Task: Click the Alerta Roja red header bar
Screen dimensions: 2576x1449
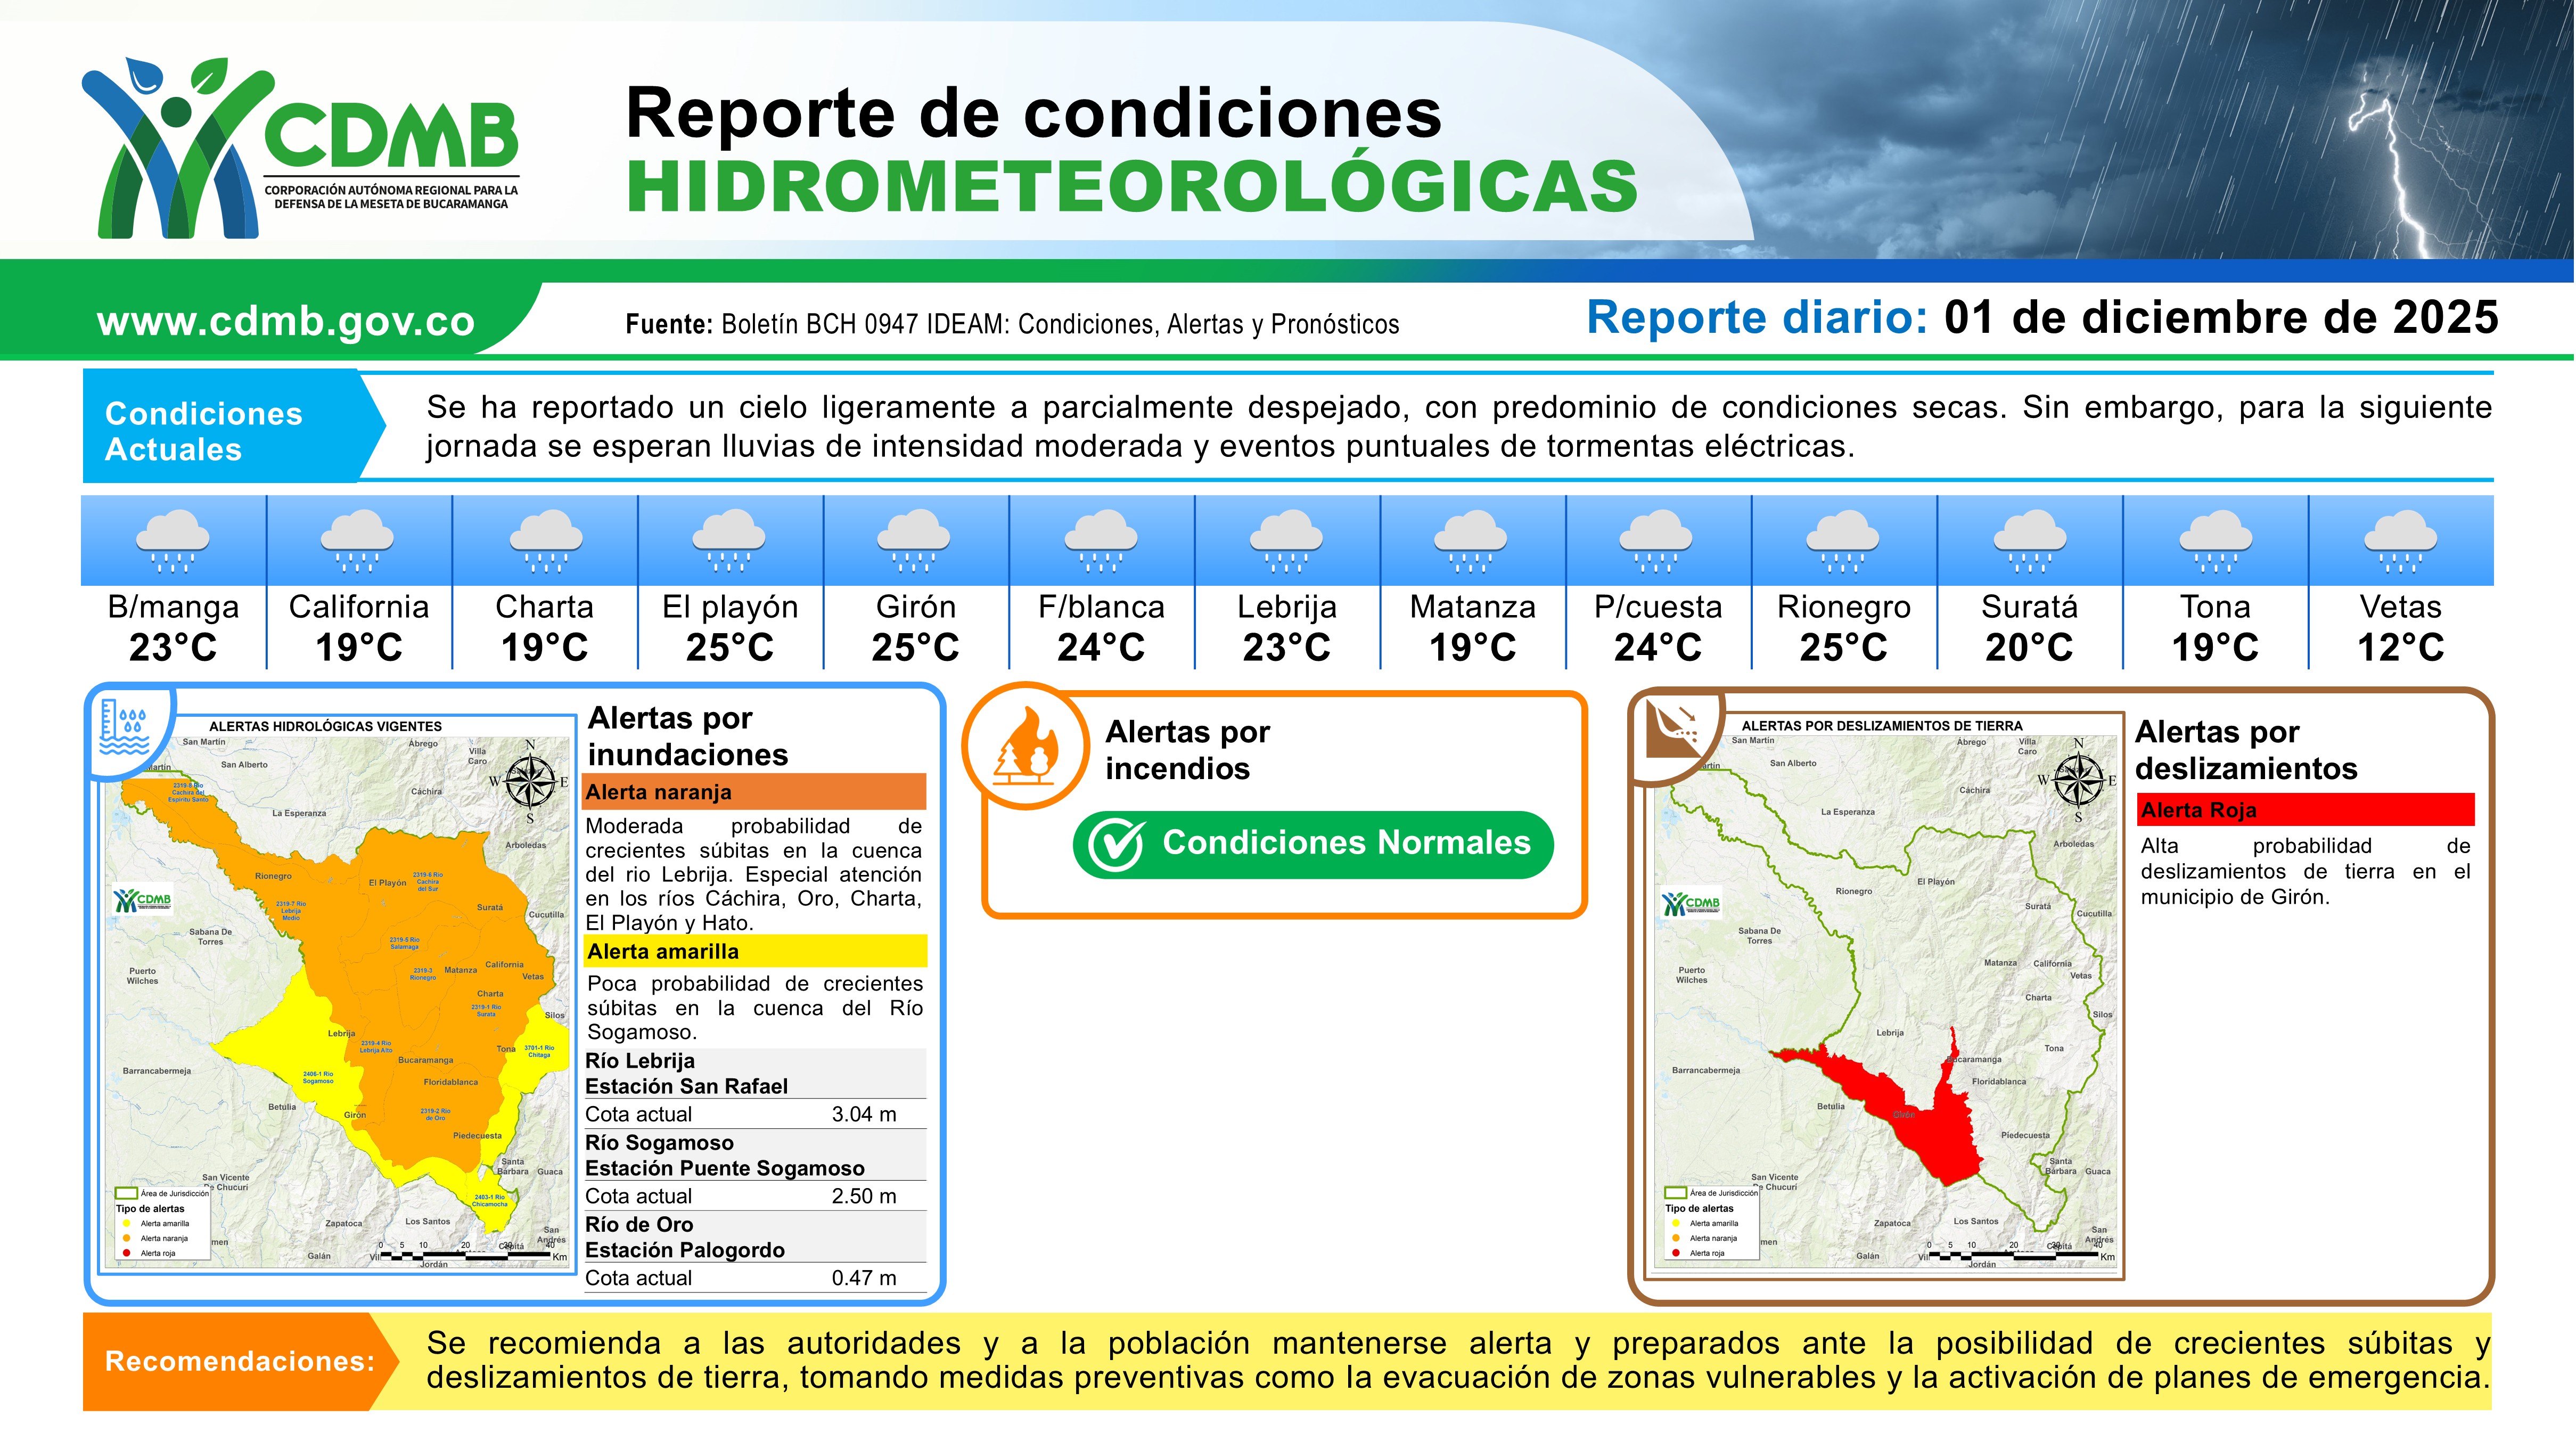Action: 2305,810
